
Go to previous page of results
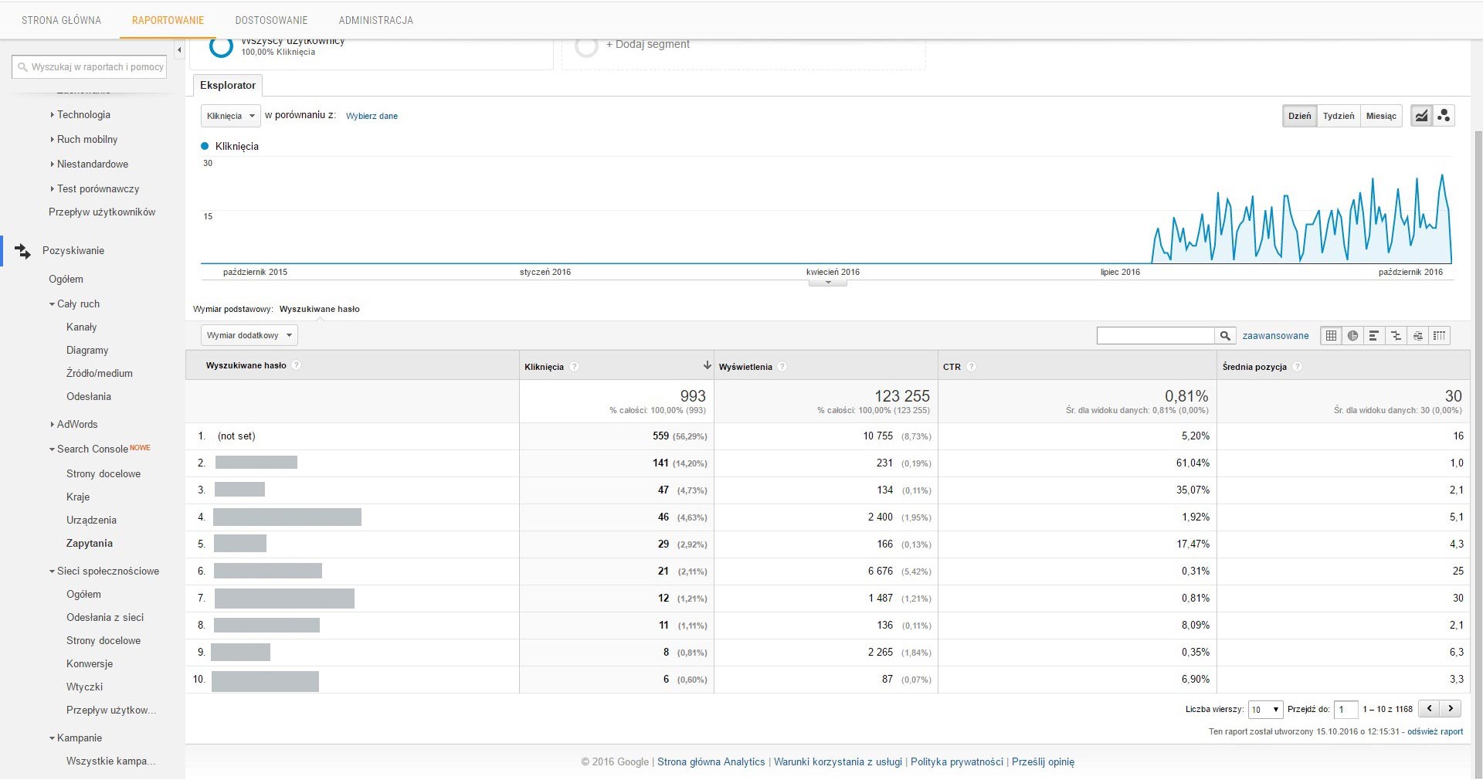point(1430,709)
